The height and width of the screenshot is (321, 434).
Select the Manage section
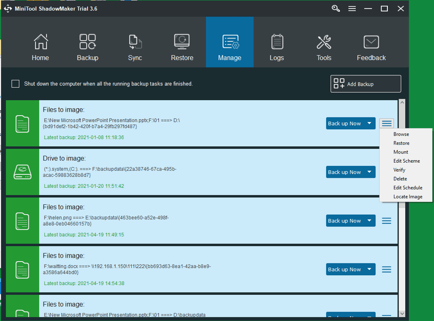click(229, 42)
